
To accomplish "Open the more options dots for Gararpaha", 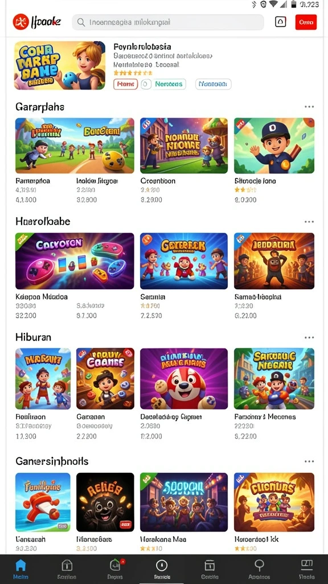I will [309, 107].
